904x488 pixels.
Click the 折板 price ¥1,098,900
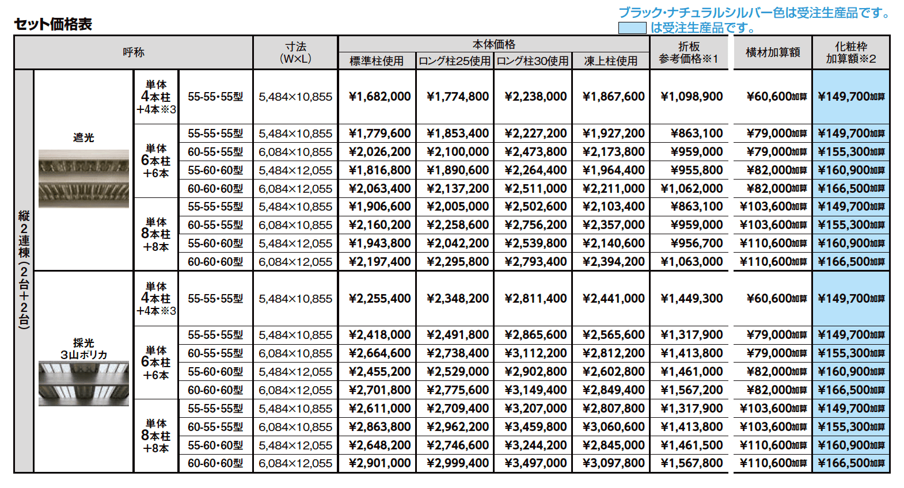click(692, 97)
